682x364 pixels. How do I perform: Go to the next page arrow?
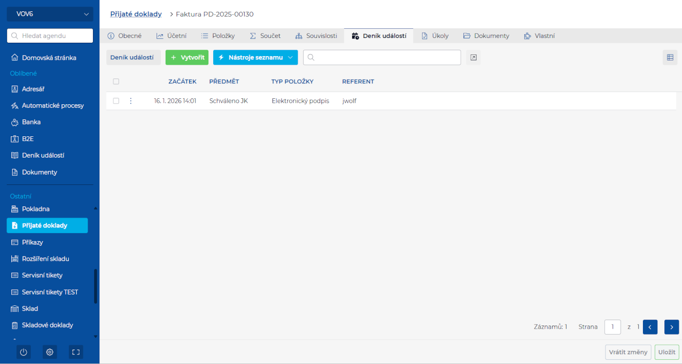[671, 327]
